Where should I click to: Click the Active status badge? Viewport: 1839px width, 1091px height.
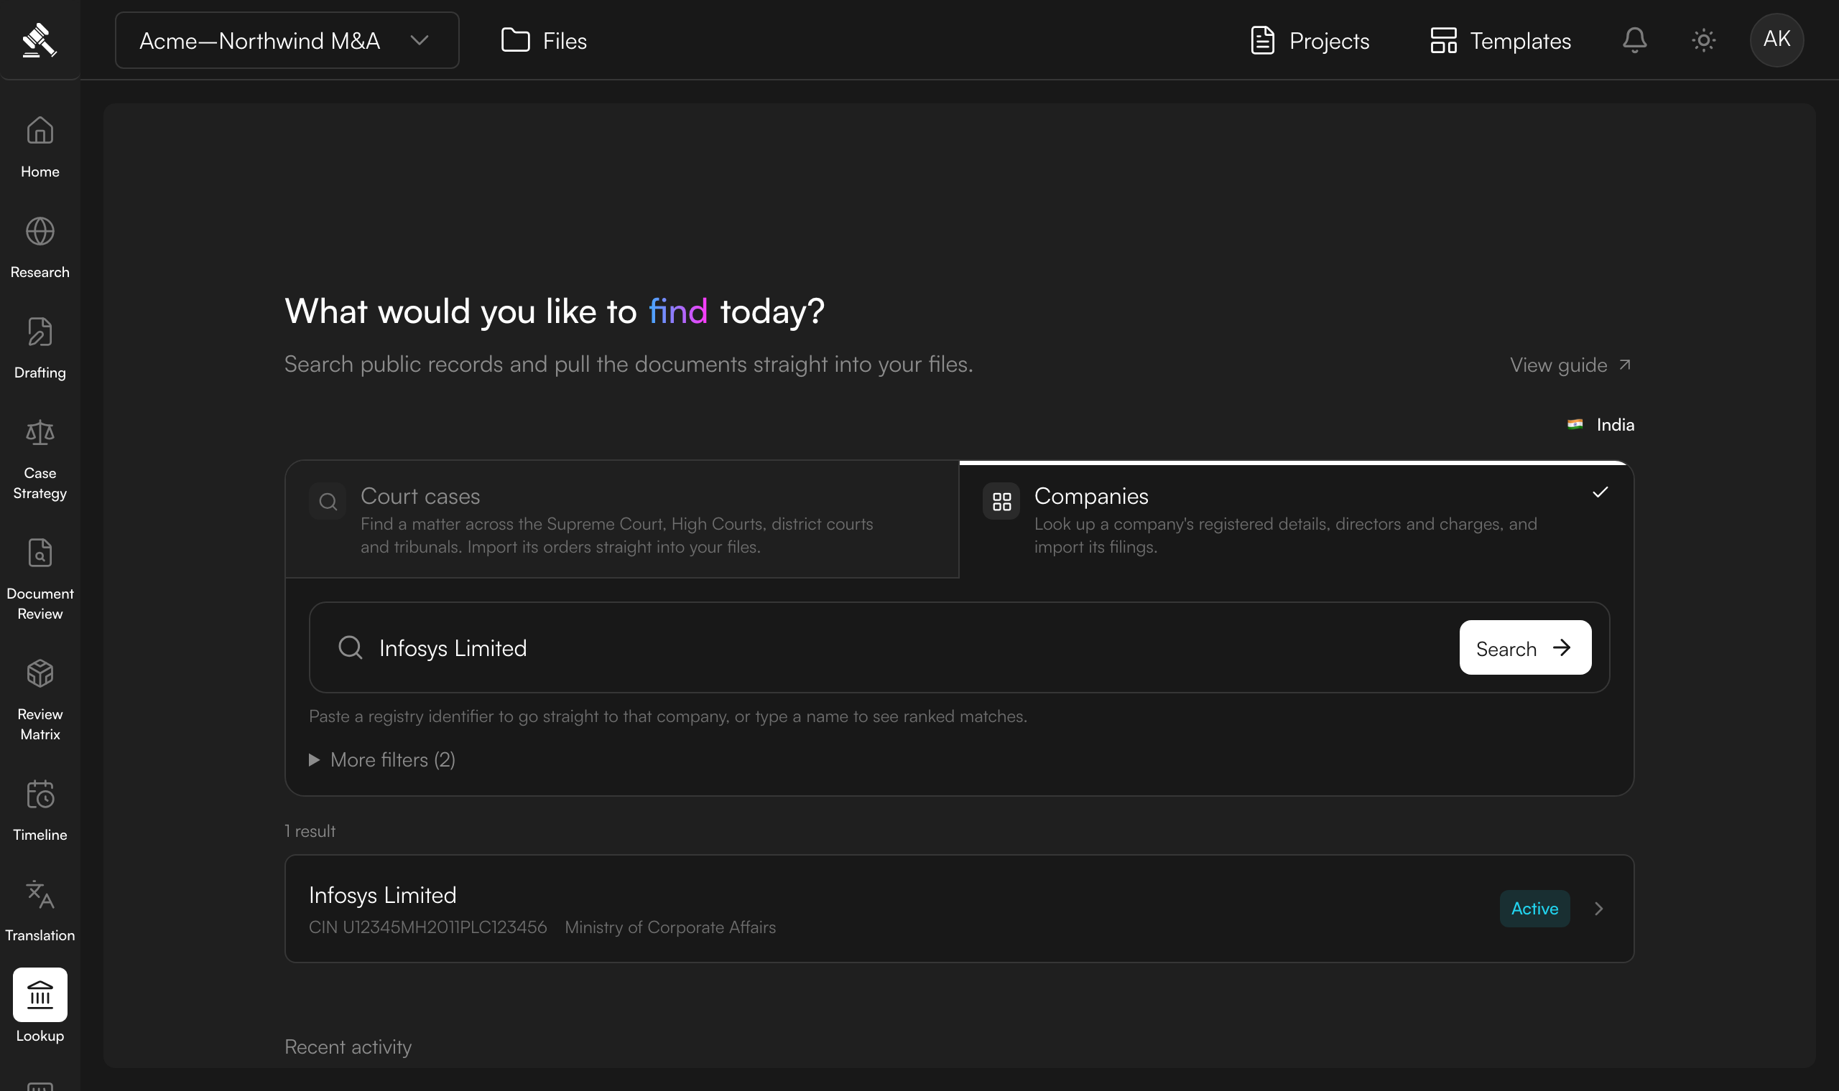(x=1534, y=908)
